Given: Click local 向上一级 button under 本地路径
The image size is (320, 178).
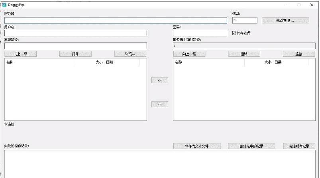Looking at the screenshot, I should 20,54.
